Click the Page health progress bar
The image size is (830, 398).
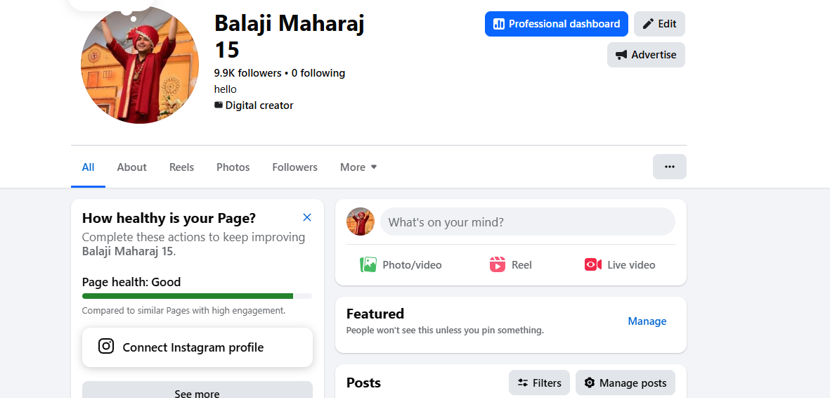[x=197, y=296]
